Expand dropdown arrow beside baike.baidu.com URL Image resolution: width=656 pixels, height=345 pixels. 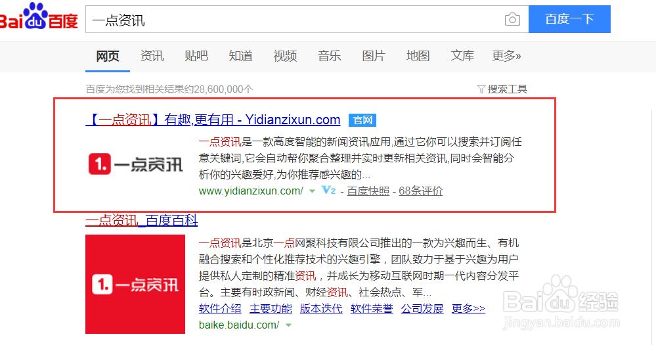click(x=288, y=325)
